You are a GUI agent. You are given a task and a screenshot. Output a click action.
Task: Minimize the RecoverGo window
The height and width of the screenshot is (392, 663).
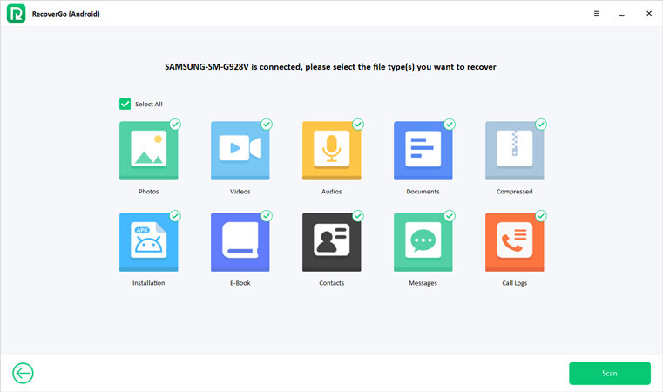tap(622, 14)
